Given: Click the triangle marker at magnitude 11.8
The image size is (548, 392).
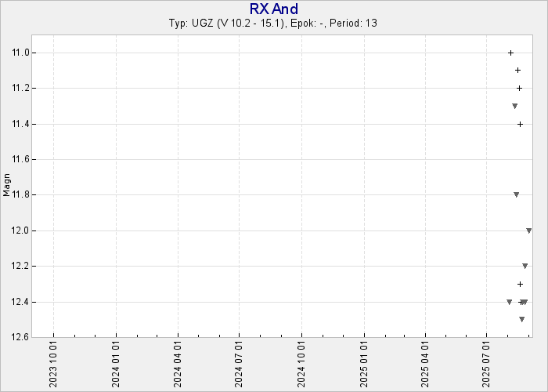Looking at the screenshot, I should coord(516,194).
